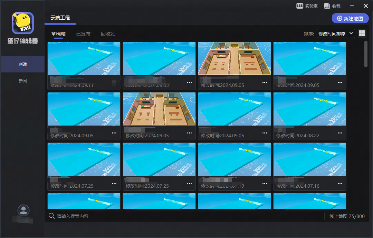Select the 草稿箱 tab
This screenshot has width=373, height=238.
pos(58,34)
